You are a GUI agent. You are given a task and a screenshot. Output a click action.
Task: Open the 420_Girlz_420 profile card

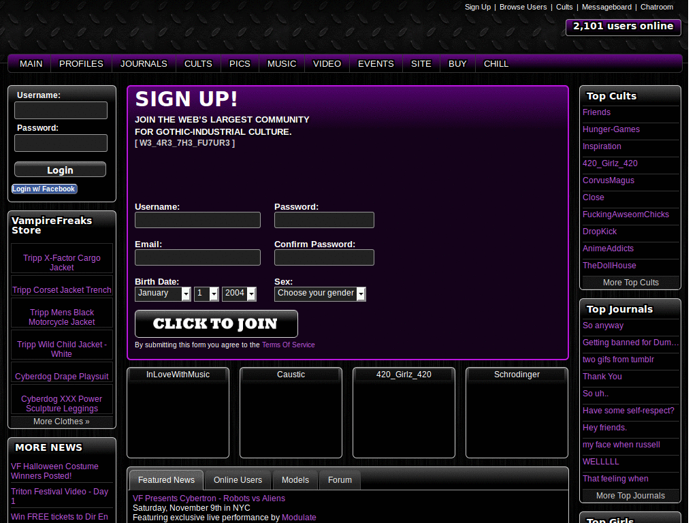(404, 413)
